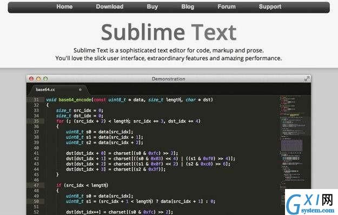
Task: Click the sentence starting 'You'll love the slick'
Action: 169,58
